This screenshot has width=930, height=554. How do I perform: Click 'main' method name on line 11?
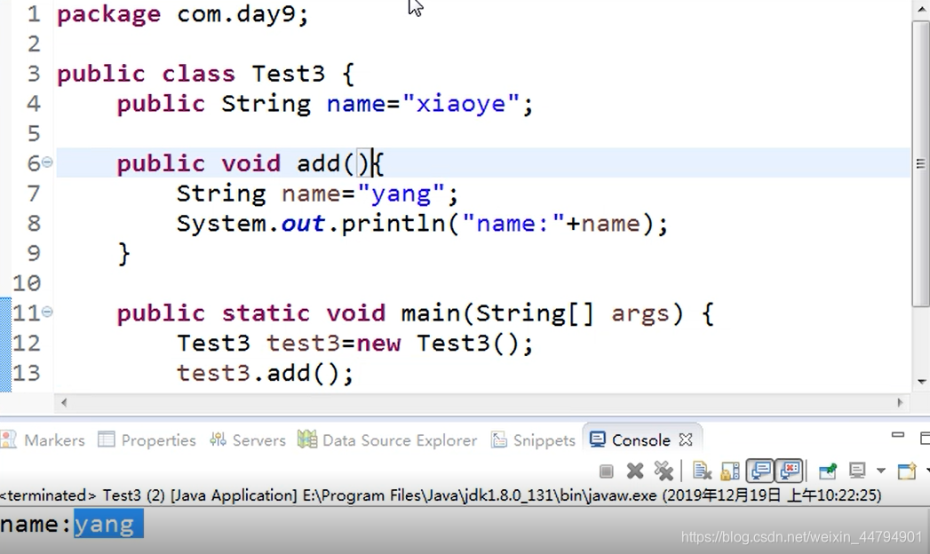pos(431,313)
